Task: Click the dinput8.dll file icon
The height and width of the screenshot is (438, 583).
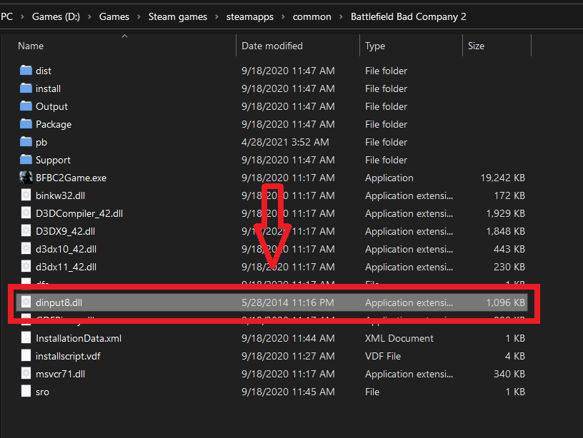Action: (26, 302)
